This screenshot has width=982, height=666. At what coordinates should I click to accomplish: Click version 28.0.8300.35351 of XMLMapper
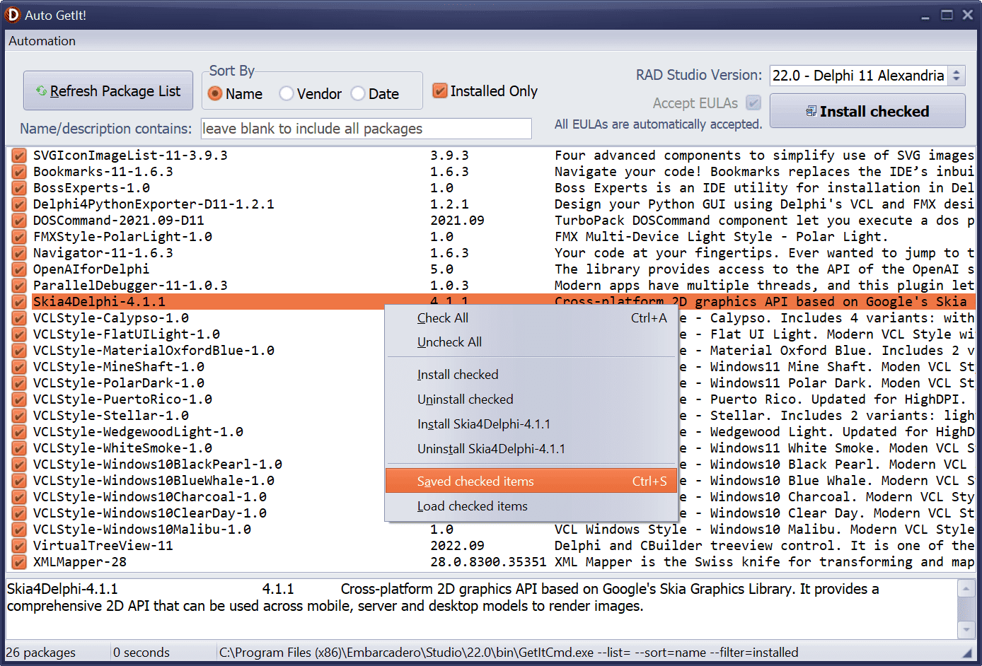click(488, 562)
